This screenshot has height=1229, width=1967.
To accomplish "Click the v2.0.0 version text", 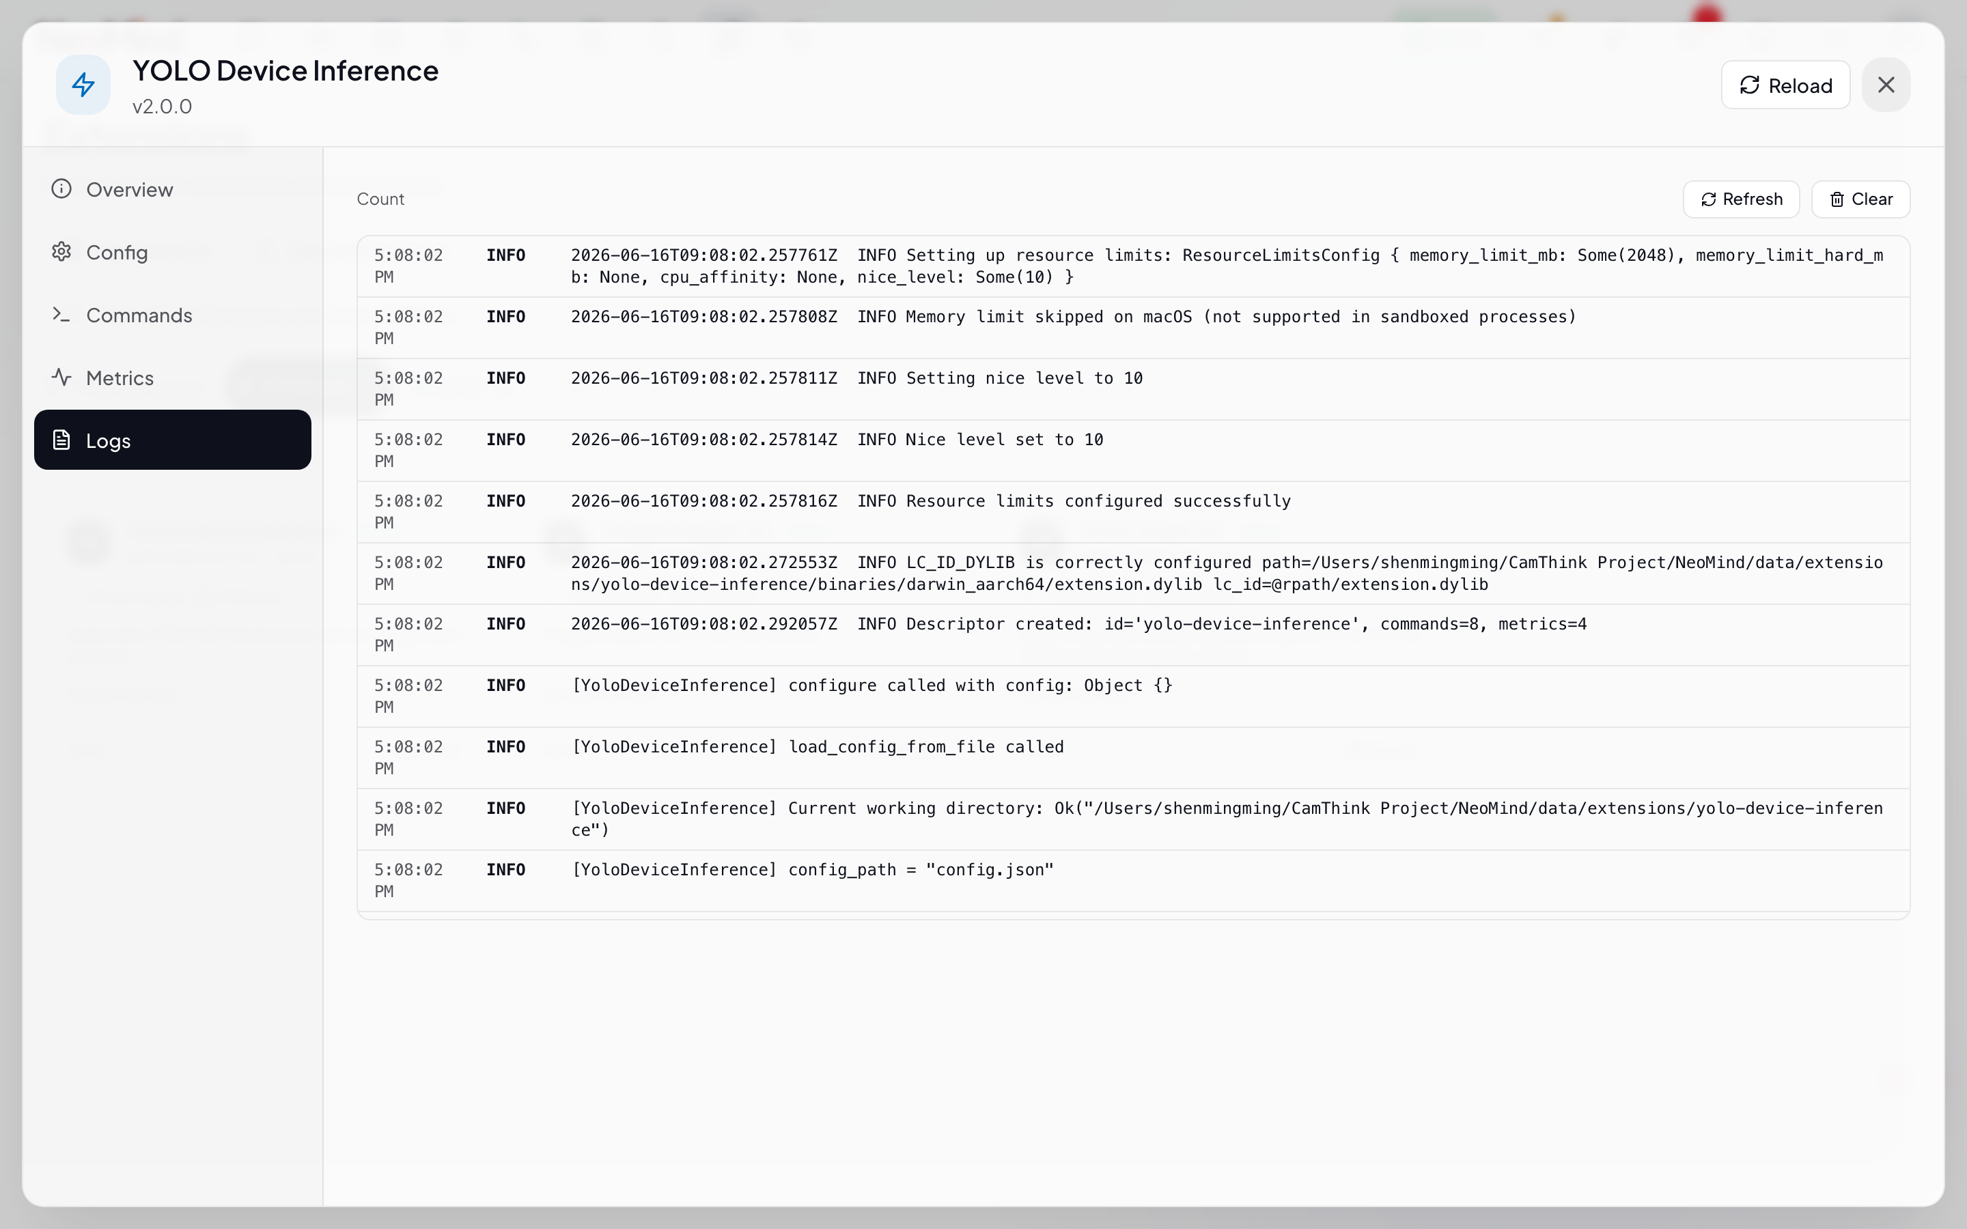I will pyautogui.click(x=163, y=107).
